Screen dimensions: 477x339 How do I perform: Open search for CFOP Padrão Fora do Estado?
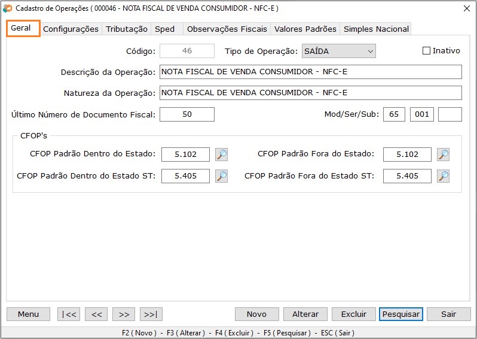coord(443,155)
